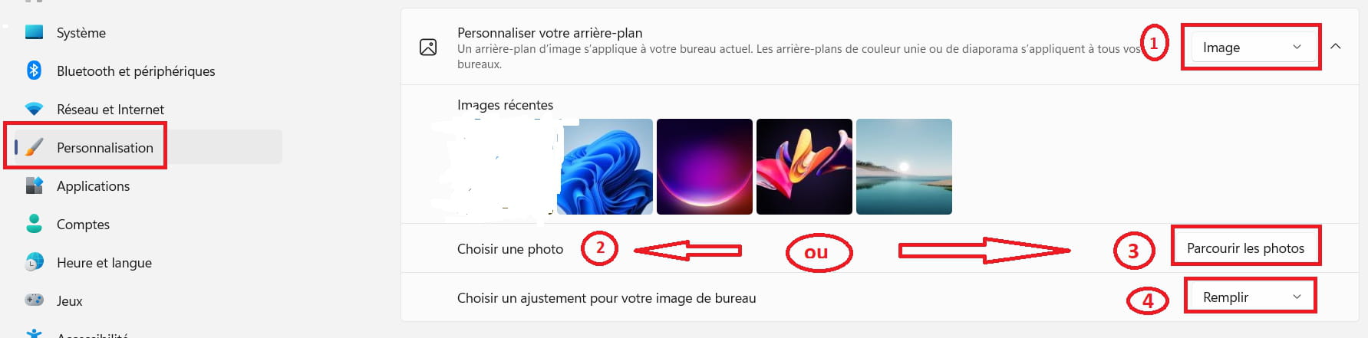Click the Jeux game controller icon
This screenshot has width=1368, height=338.
(x=35, y=300)
